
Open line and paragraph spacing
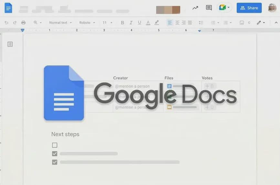point(201,23)
